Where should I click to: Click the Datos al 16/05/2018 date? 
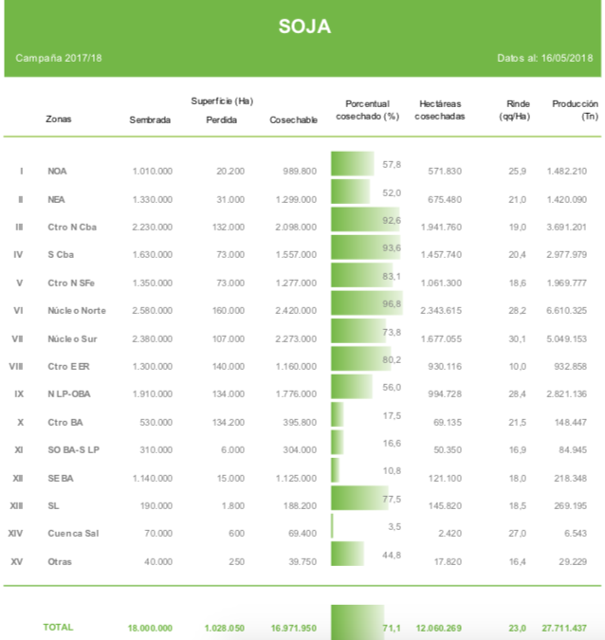coord(545,59)
